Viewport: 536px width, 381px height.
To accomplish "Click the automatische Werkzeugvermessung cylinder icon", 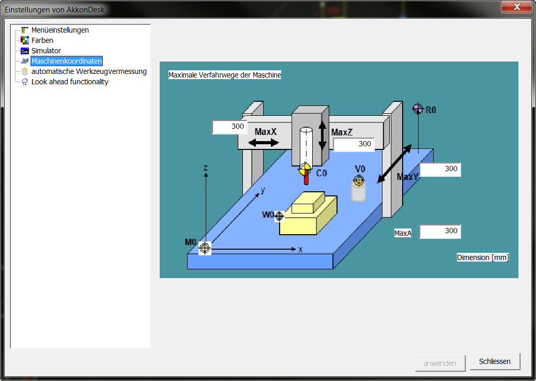I will (x=24, y=71).
